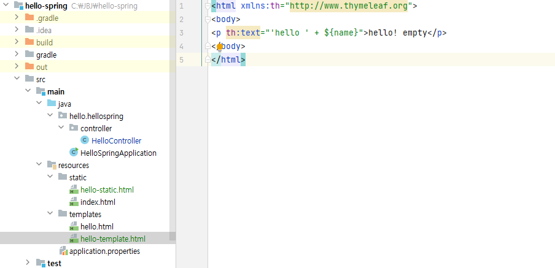555x268 pixels.
Task: Click the orange out folder icon
Action: click(29, 66)
